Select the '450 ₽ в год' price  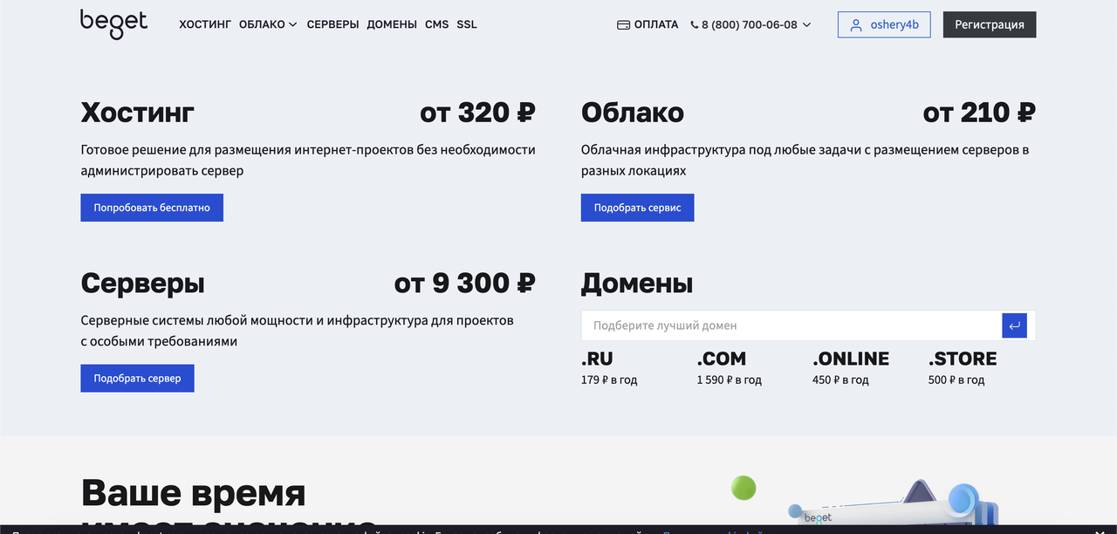840,380
